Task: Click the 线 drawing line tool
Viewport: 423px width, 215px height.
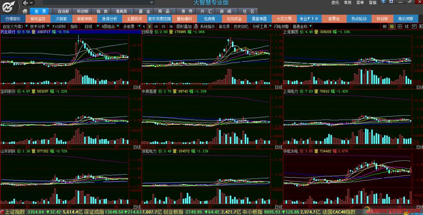Action: click(407, 26)
